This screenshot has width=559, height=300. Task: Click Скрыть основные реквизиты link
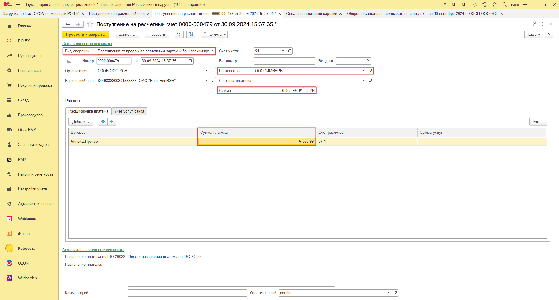[87, 44]
